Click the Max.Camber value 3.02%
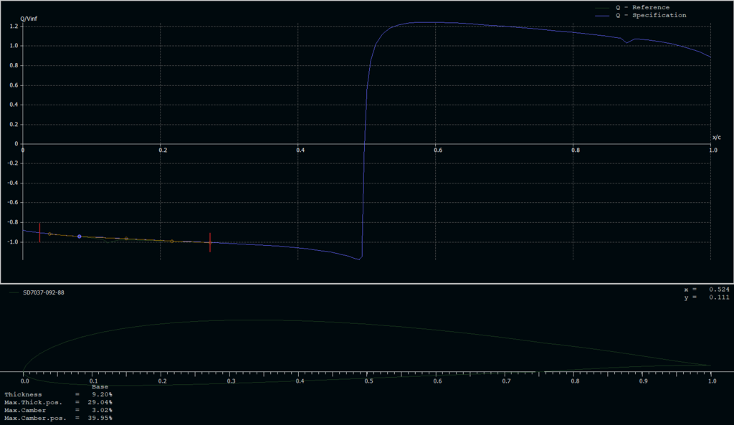734x425 pixels. [100, 410]
